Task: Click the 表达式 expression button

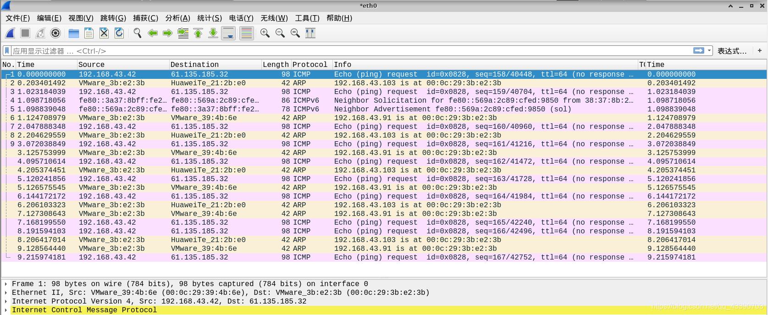Action: [x=732, y=51]
